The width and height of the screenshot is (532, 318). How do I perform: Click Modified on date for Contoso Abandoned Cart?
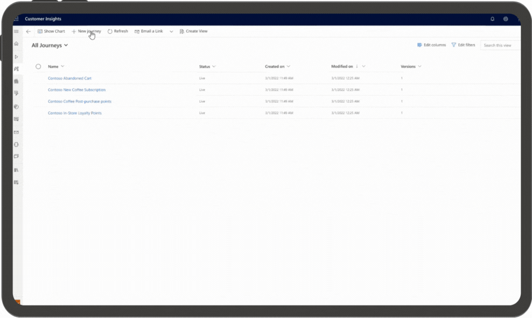(x=345, y=79)
